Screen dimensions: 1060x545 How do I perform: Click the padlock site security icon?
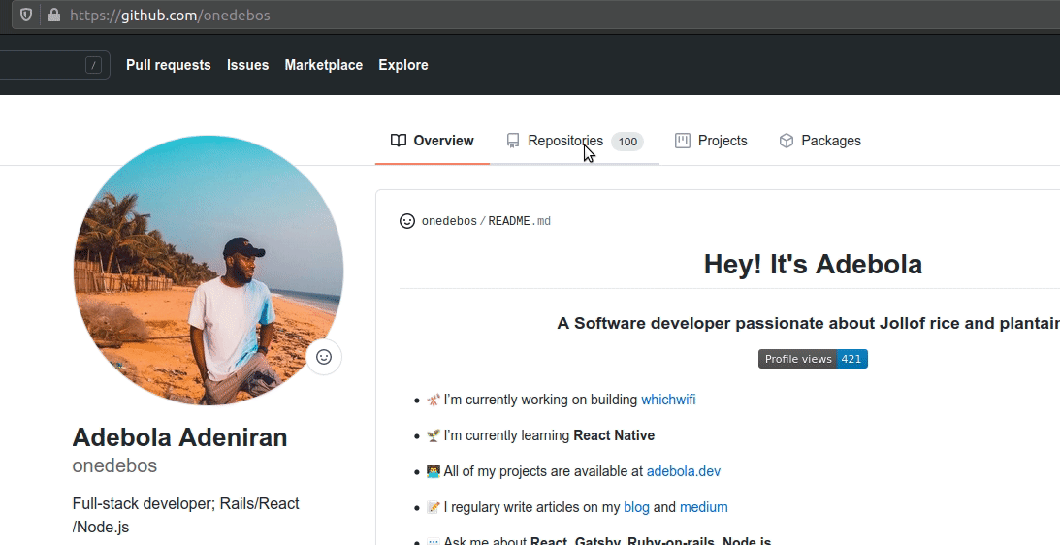tap(54, 15)
